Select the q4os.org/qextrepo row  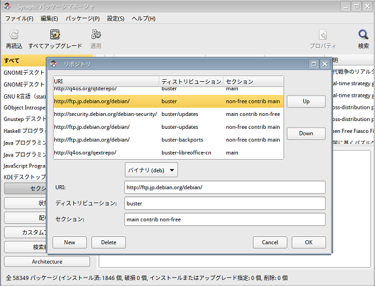coord(169,152)
